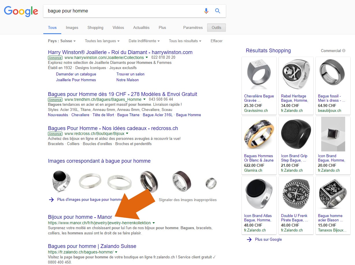Open Notre Maison sitelink
Viewport: 355px width, 265px height.
click(x=127, y=80)
